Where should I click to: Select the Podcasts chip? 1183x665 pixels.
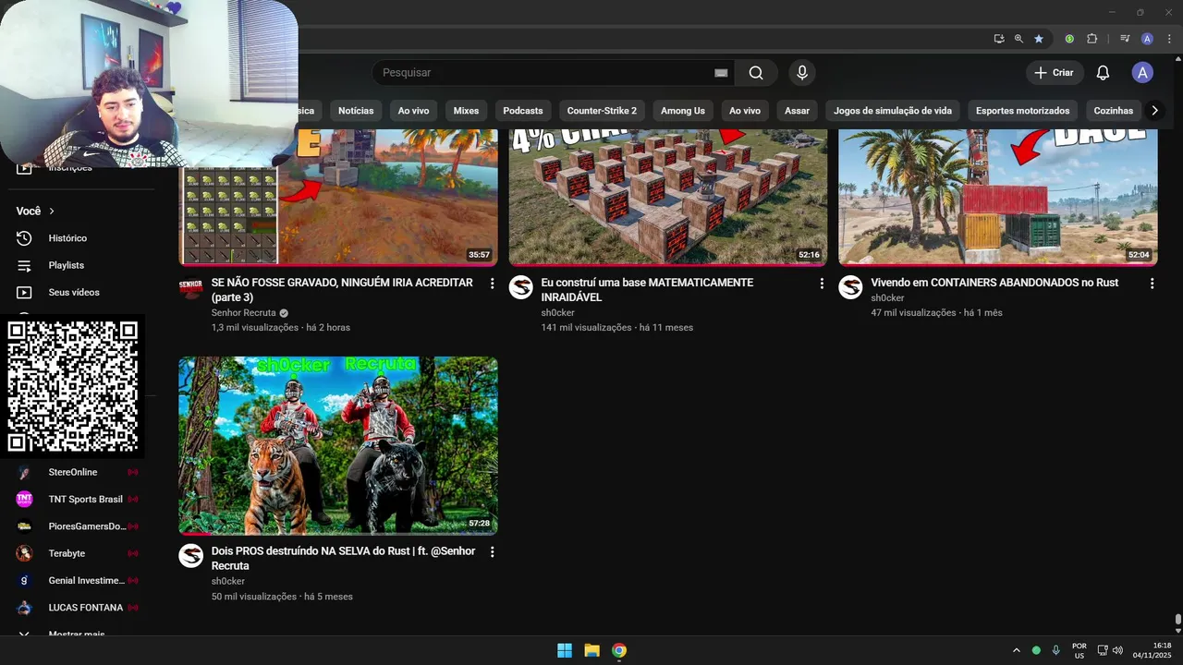pyautogui.click(x=523, y=111)
